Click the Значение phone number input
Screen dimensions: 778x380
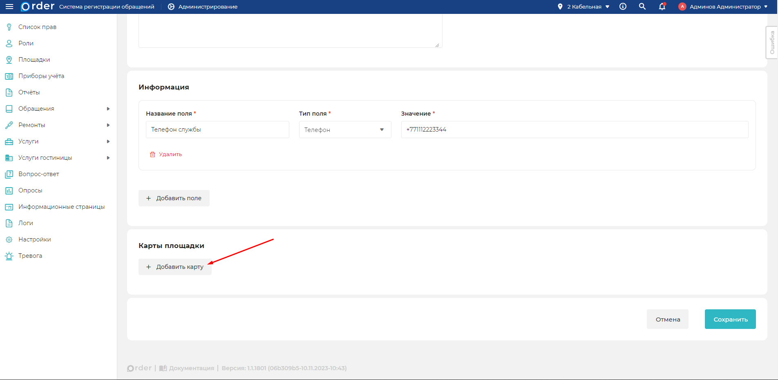[x=574, y=130]
